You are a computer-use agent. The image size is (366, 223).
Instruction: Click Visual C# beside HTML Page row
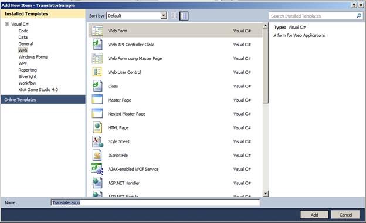[242, 127]
